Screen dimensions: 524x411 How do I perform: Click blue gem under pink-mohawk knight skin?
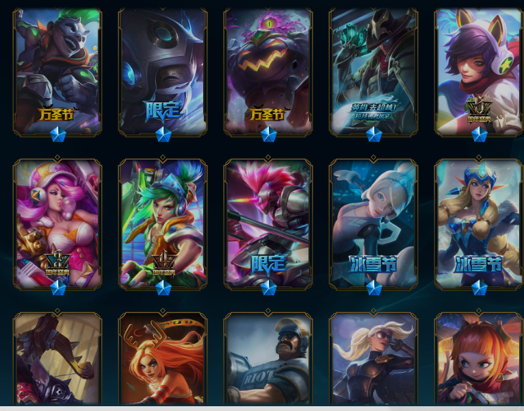269,288
